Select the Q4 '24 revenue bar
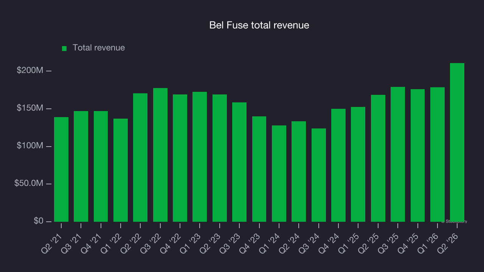484x272 pixels. (338, 165)
